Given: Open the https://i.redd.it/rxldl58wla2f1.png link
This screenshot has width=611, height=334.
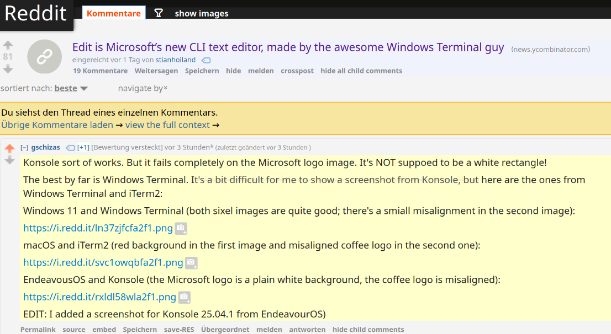Looking at the screenshot, I should (x=99, y=297).
